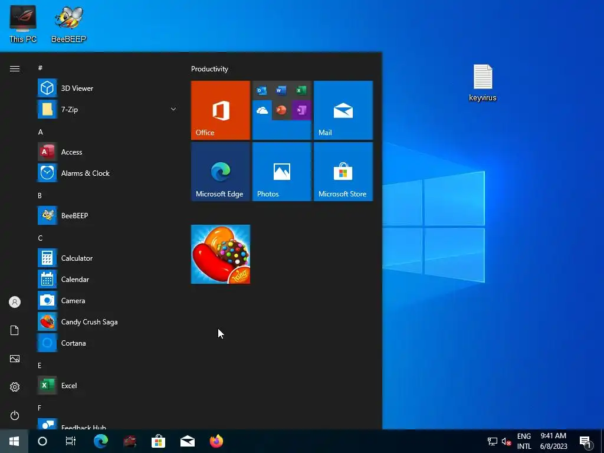Jump to the # letter index header

pos(40,68)
